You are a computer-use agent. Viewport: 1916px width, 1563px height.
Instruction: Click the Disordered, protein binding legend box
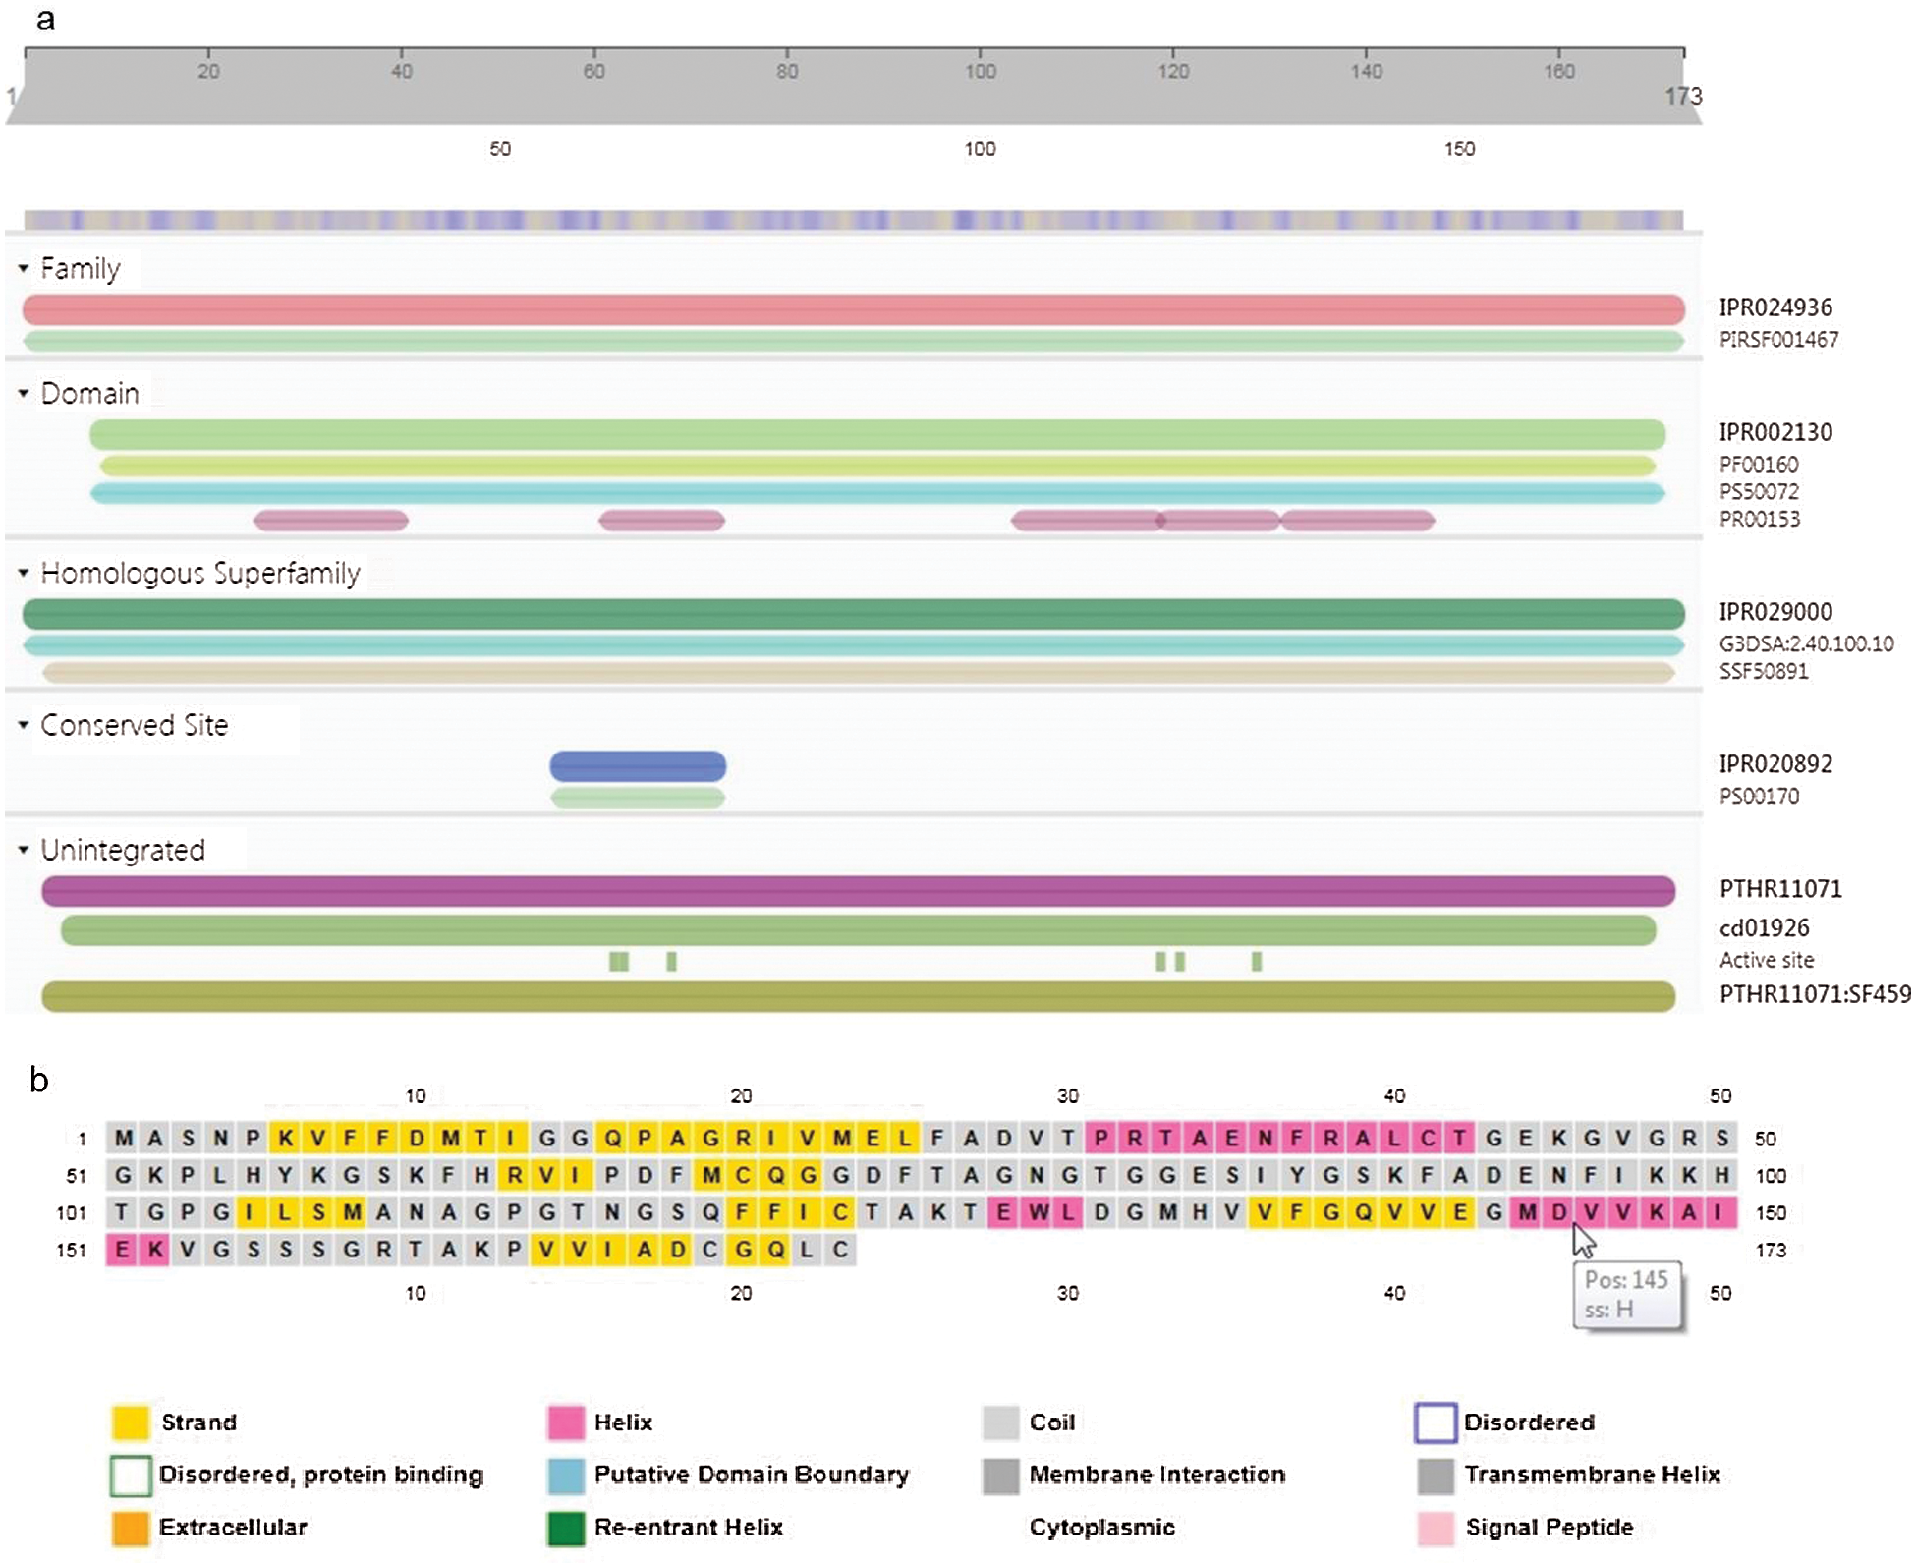click(x=130, y=1475)
